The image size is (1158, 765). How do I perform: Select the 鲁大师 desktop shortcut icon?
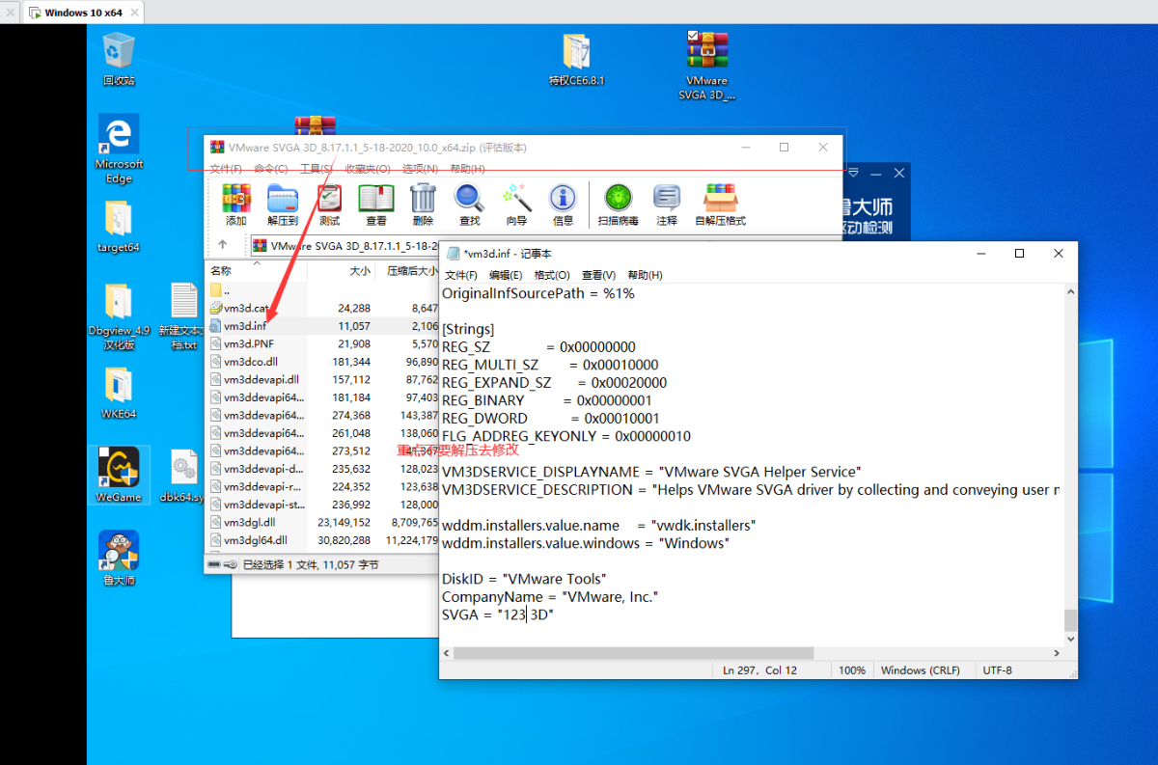pyautogui.click(x=119, y=559)
